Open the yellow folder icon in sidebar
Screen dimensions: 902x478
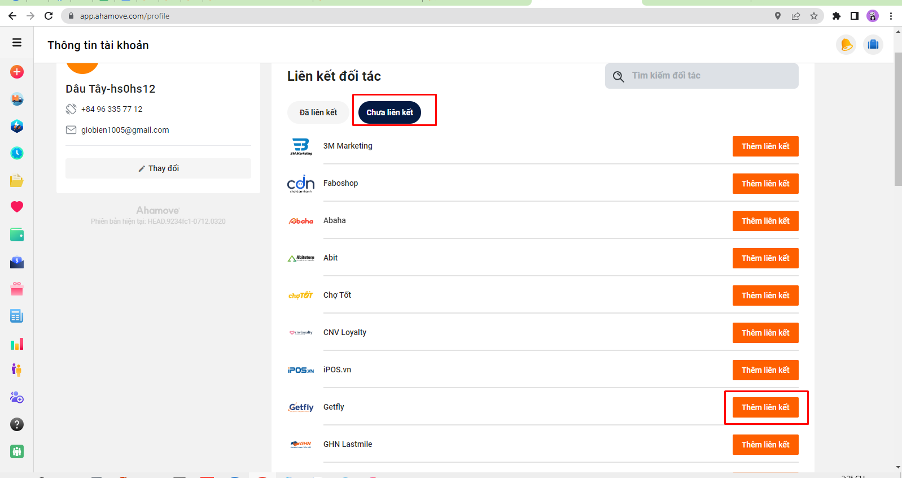[17, 180]
